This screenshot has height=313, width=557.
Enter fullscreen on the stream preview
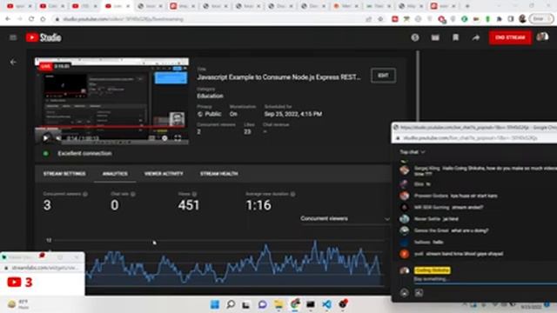pyautogui.click(x=178, y=138)
